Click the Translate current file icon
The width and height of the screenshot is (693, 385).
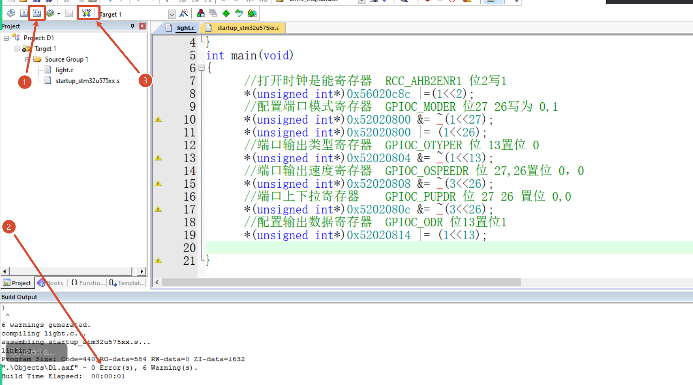coord(12,14)
